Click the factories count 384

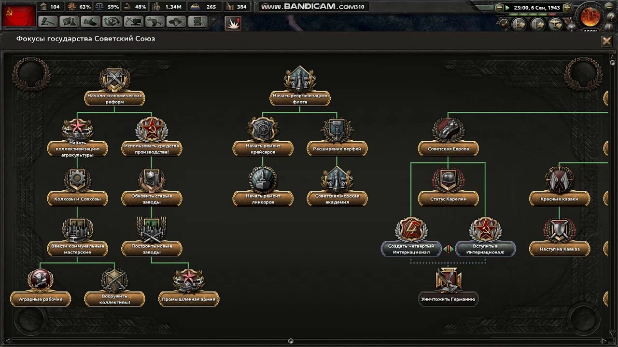(237, 7)
